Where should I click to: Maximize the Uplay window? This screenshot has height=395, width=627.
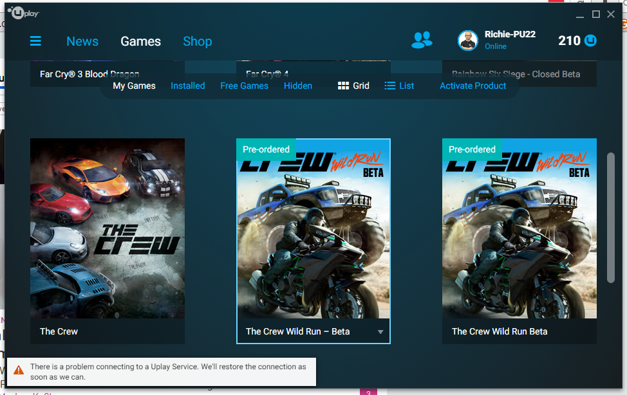coord(596,14)
